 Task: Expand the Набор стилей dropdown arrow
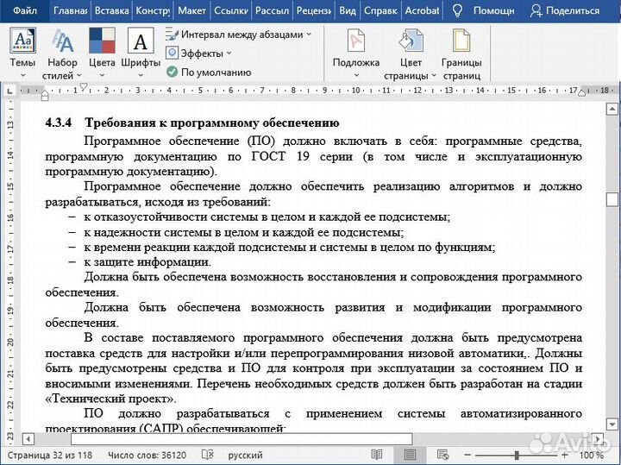coord(78,75)
